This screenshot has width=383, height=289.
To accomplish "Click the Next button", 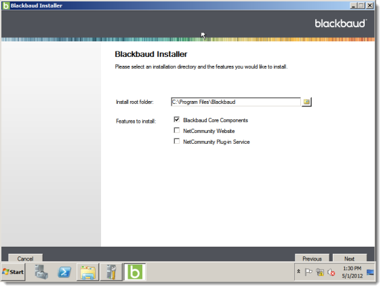I will click(x=350, y=258).
